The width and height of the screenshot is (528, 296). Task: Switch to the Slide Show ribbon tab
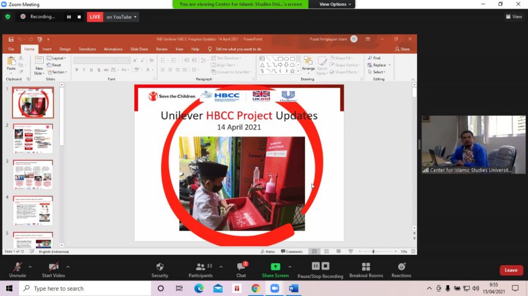tap(139, 49)
